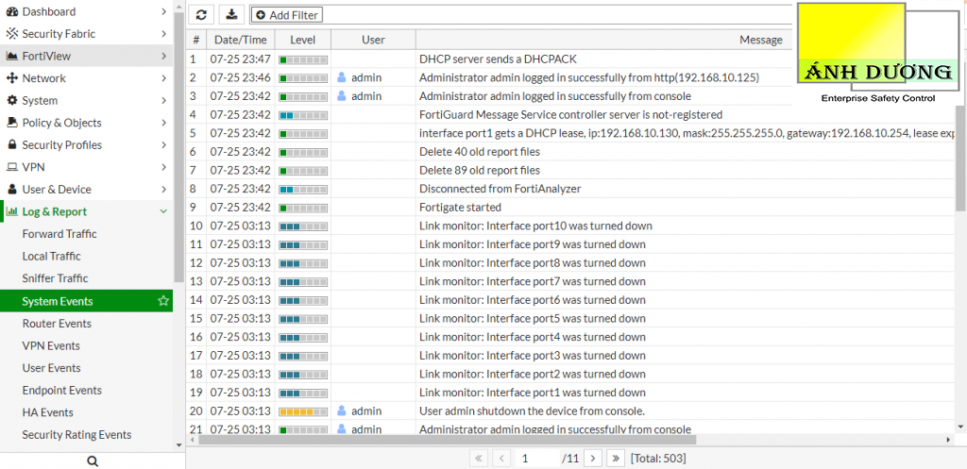The width and height of the screenshot is (967, 469).
Task: Expand the VPN chevron
Action: click(x=163, y=167)
